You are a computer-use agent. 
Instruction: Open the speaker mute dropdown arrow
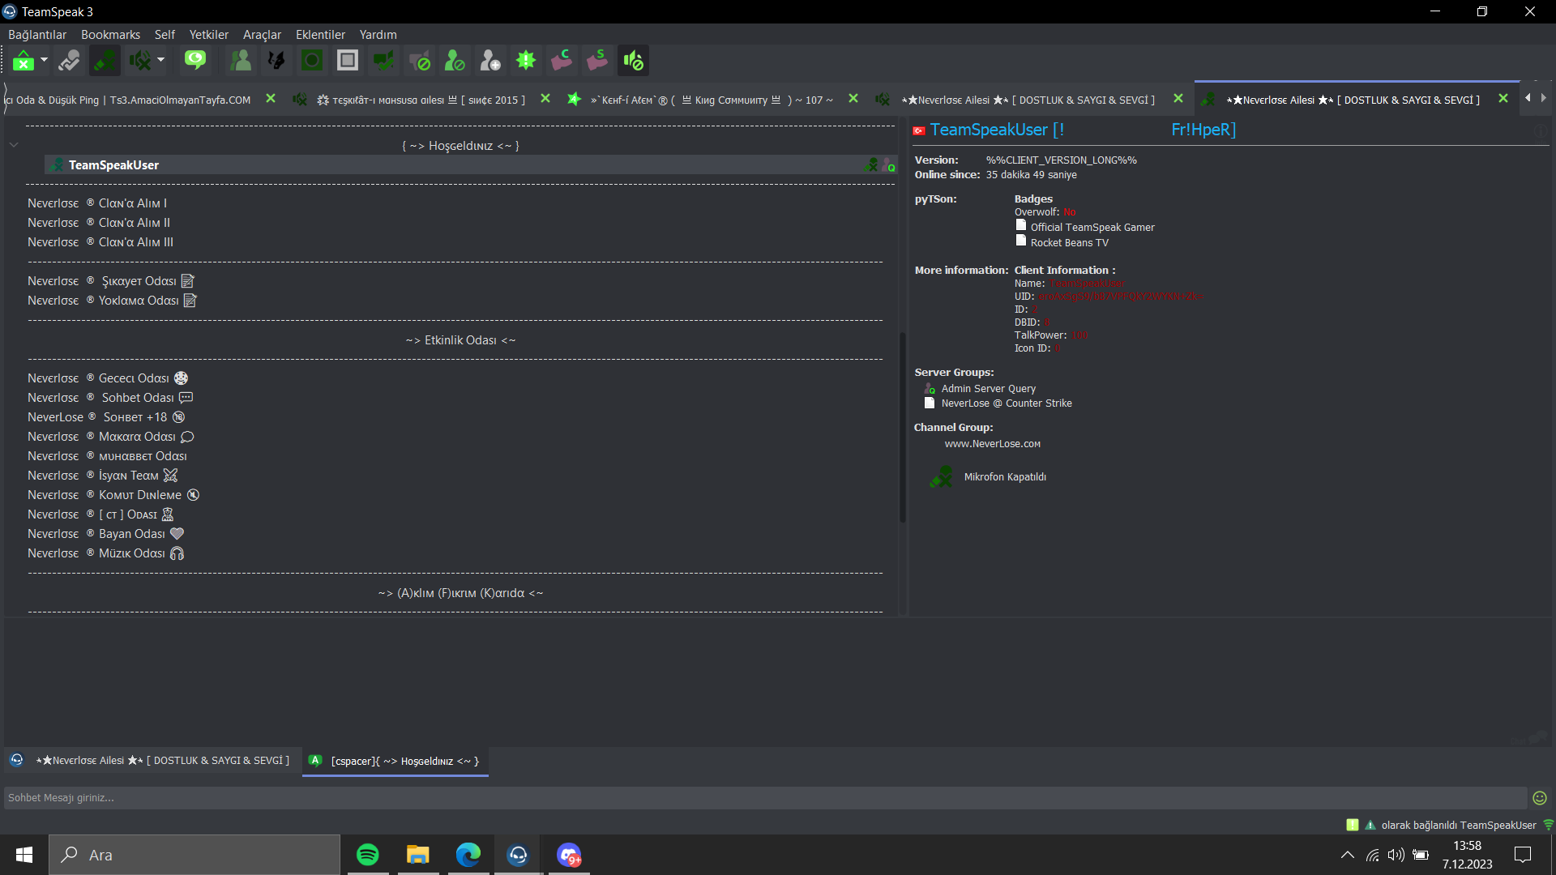coord(160,61)
